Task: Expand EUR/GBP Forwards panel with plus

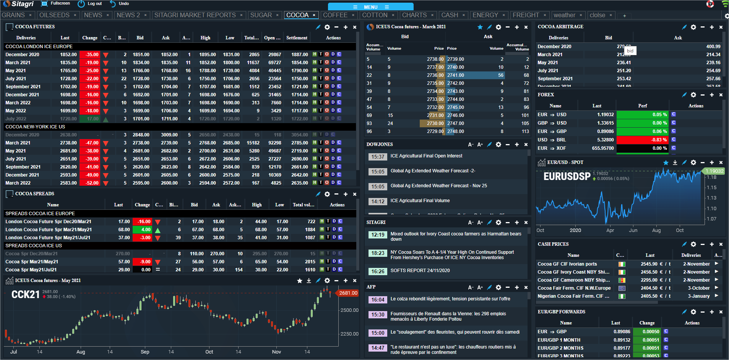Action: coord(712,312)
